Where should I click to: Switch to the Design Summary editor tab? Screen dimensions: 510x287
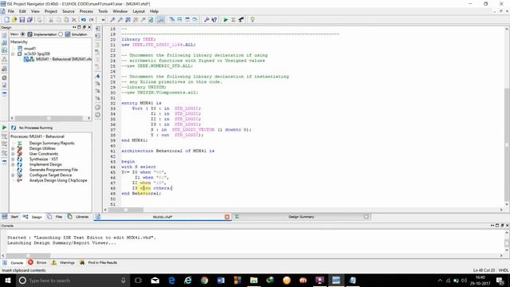(301, 217)
